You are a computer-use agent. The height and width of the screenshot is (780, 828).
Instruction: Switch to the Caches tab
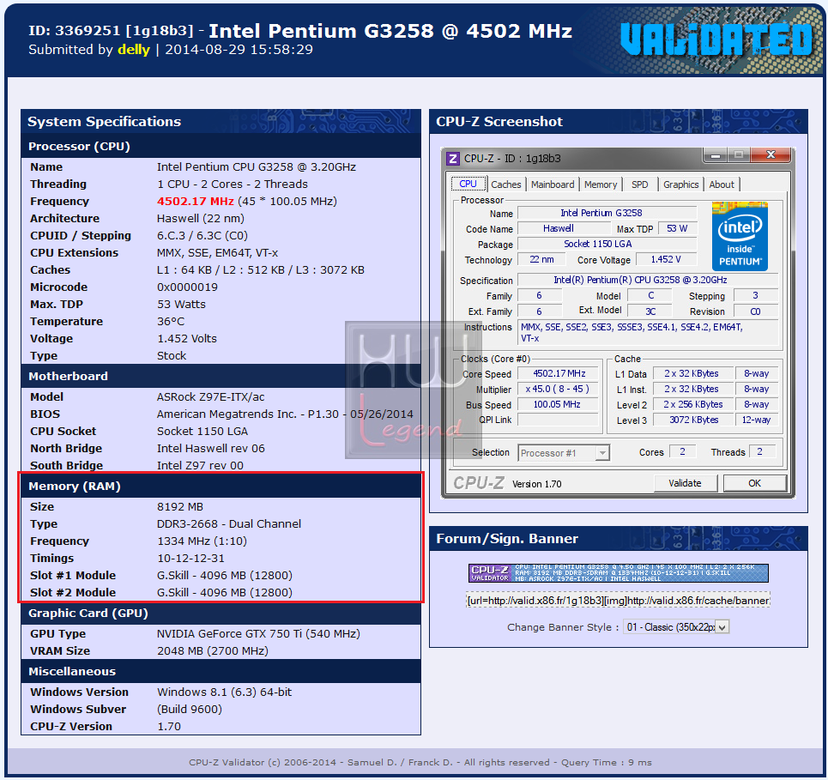coord(506,184)
